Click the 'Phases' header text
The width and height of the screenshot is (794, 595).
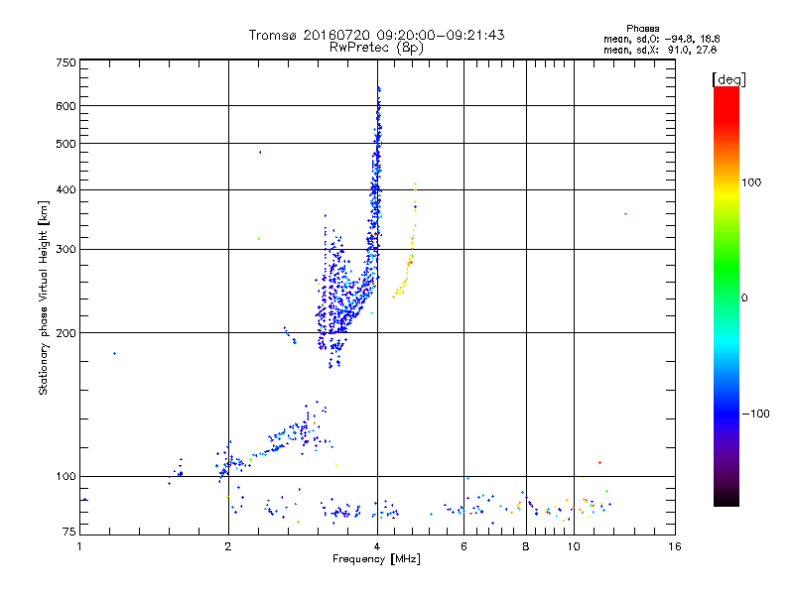[x=642, y=29]
